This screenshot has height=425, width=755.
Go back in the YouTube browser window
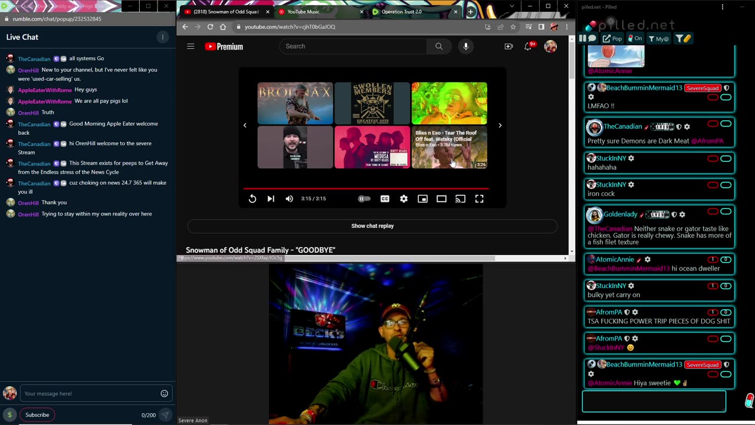[x=185, y=27]
